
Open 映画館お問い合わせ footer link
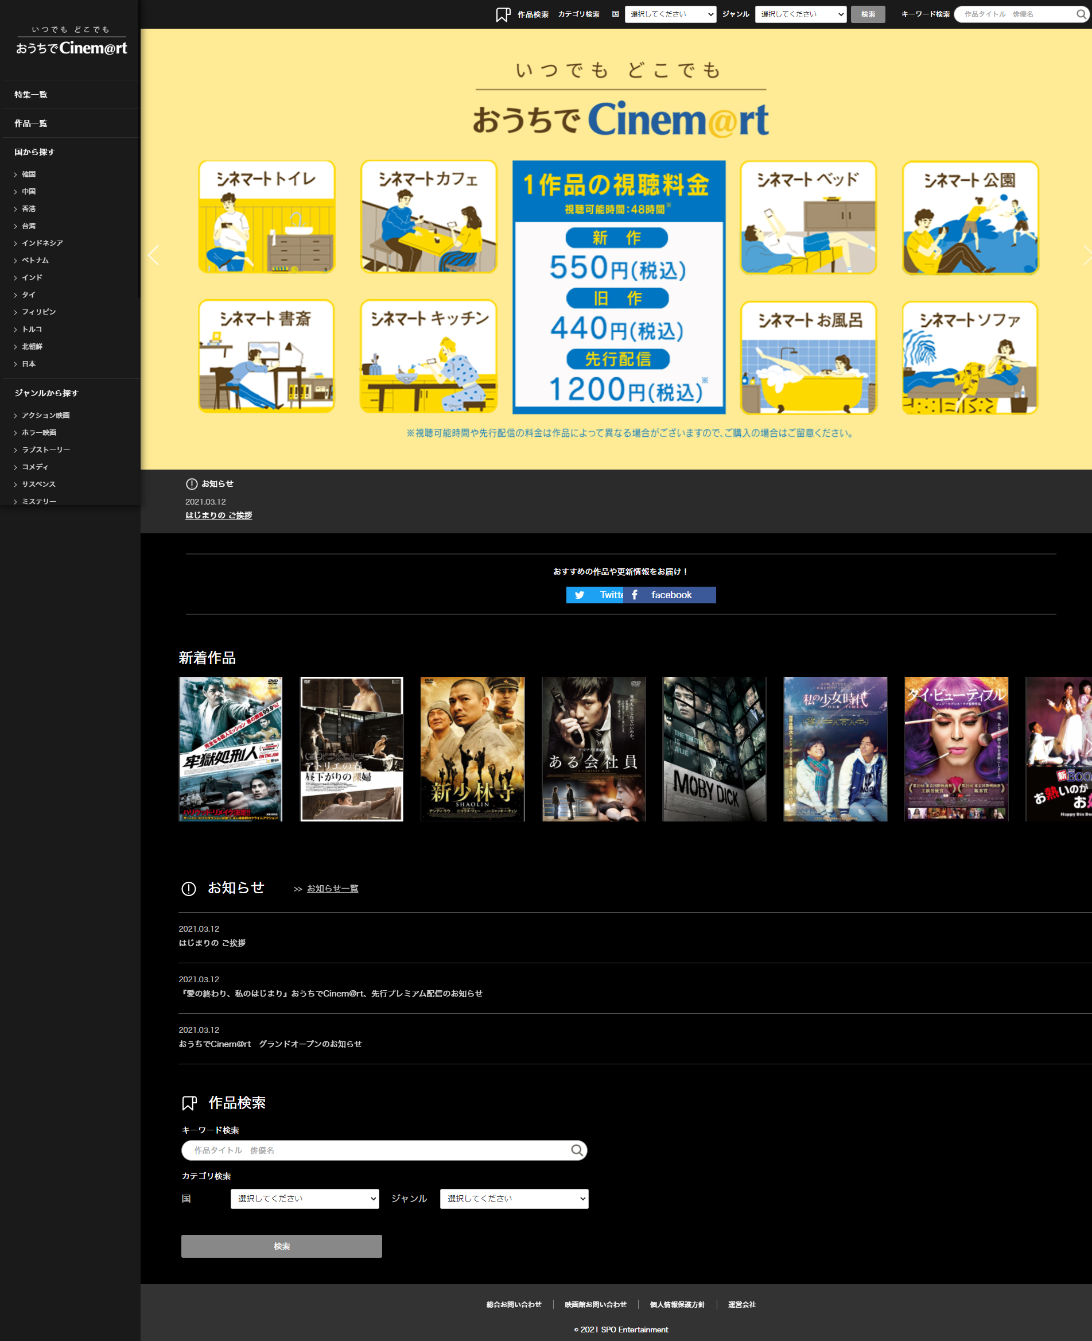(x=596, y=1304)
